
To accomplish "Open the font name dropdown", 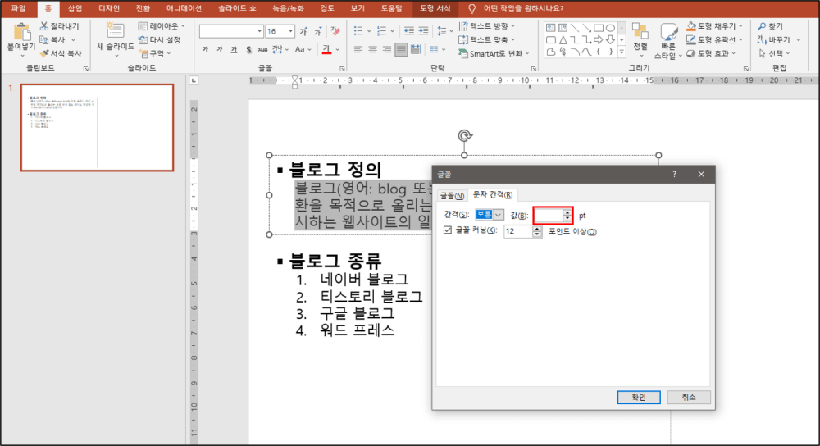I will 259,32.
